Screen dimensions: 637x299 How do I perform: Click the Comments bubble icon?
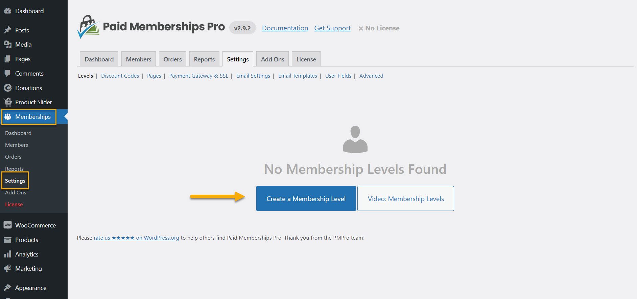click(x=7, y=73)
